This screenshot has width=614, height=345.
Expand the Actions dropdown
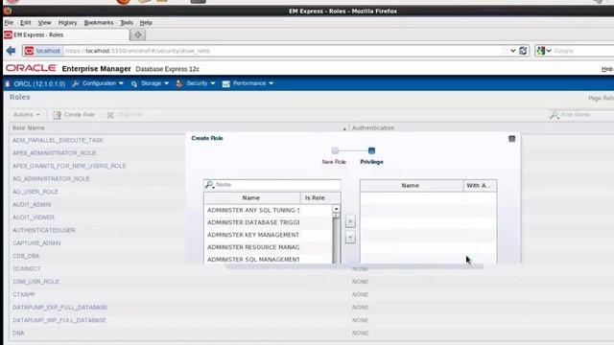coord(27,115)
